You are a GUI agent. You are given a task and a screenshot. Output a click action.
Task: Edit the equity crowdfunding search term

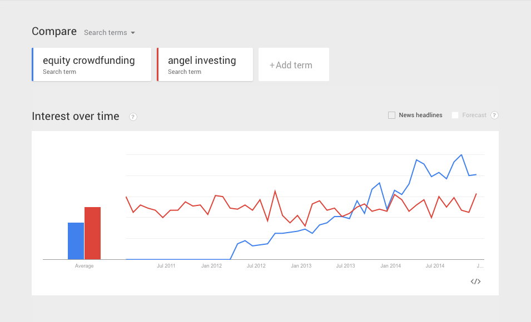coord(91,64)
